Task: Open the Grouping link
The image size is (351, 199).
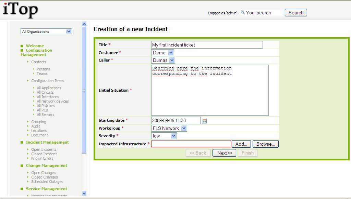Action: 38,122
